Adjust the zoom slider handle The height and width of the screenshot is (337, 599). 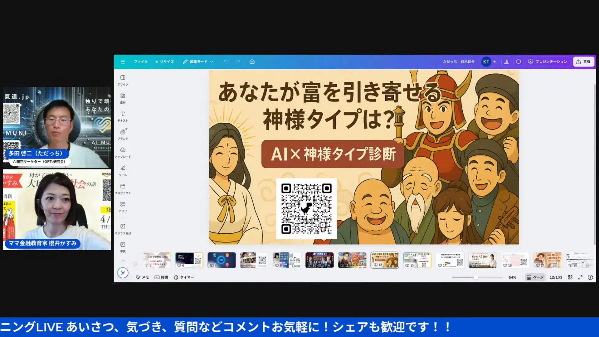pos(476,277)
